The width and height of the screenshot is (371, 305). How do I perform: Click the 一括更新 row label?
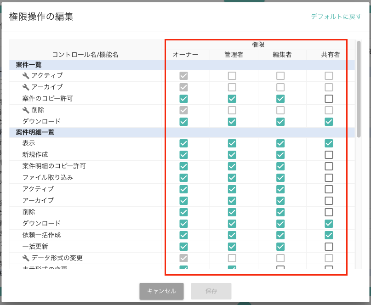pos(35,246)
